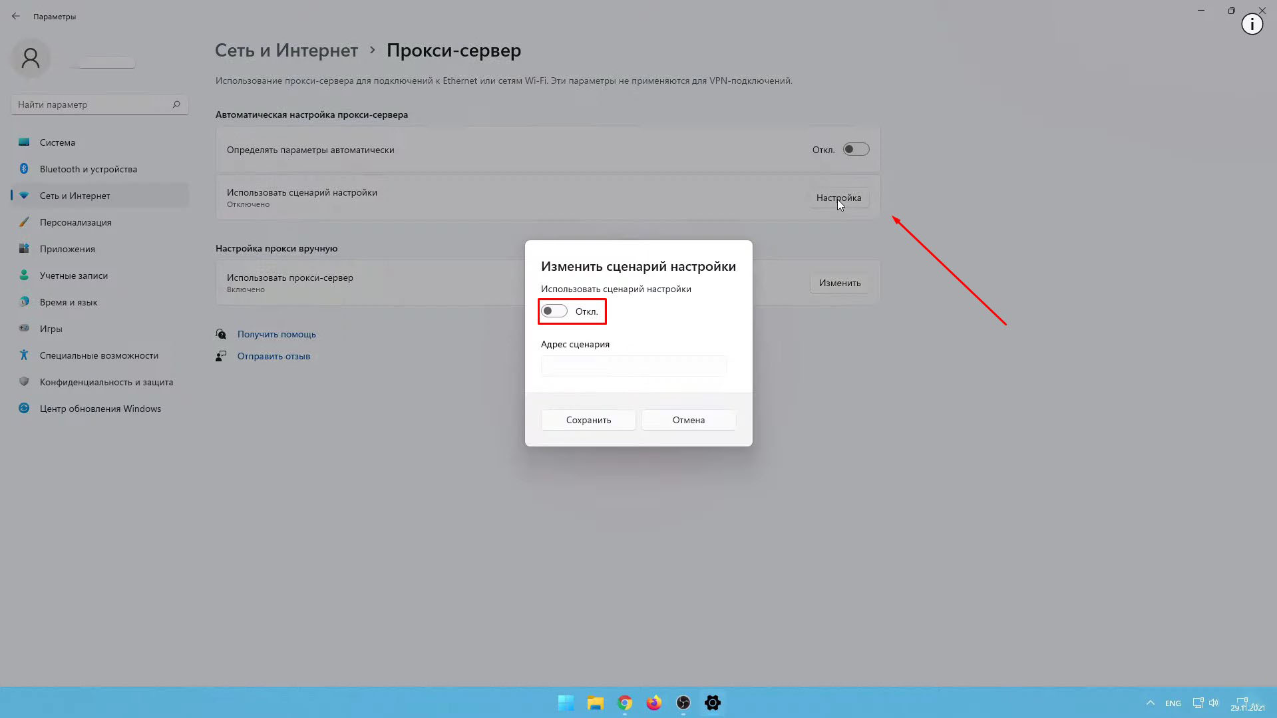Click the search magnifier icon

[x=176, y=104]
